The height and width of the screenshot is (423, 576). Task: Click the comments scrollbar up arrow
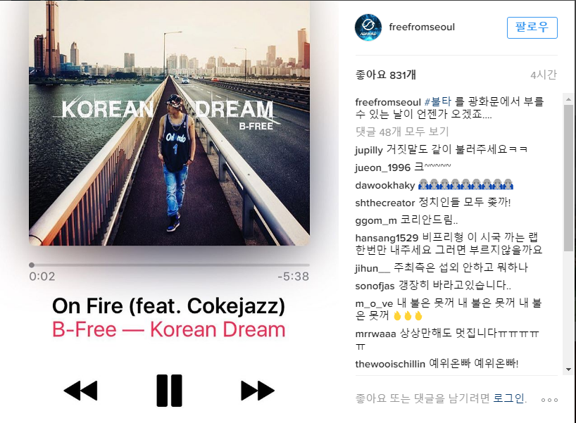[x=568, y=99]
